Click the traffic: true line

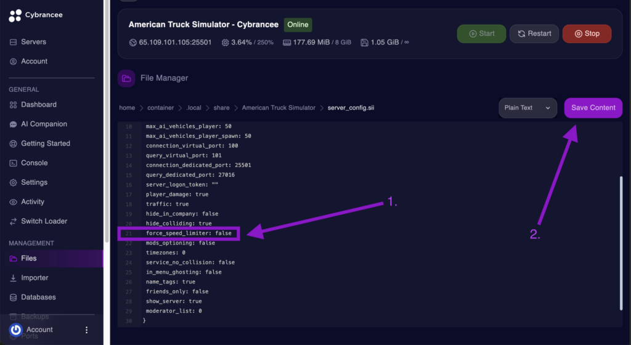[x=167, y=204]
